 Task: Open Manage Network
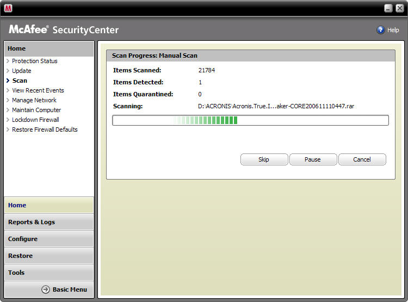coord(34,100)
